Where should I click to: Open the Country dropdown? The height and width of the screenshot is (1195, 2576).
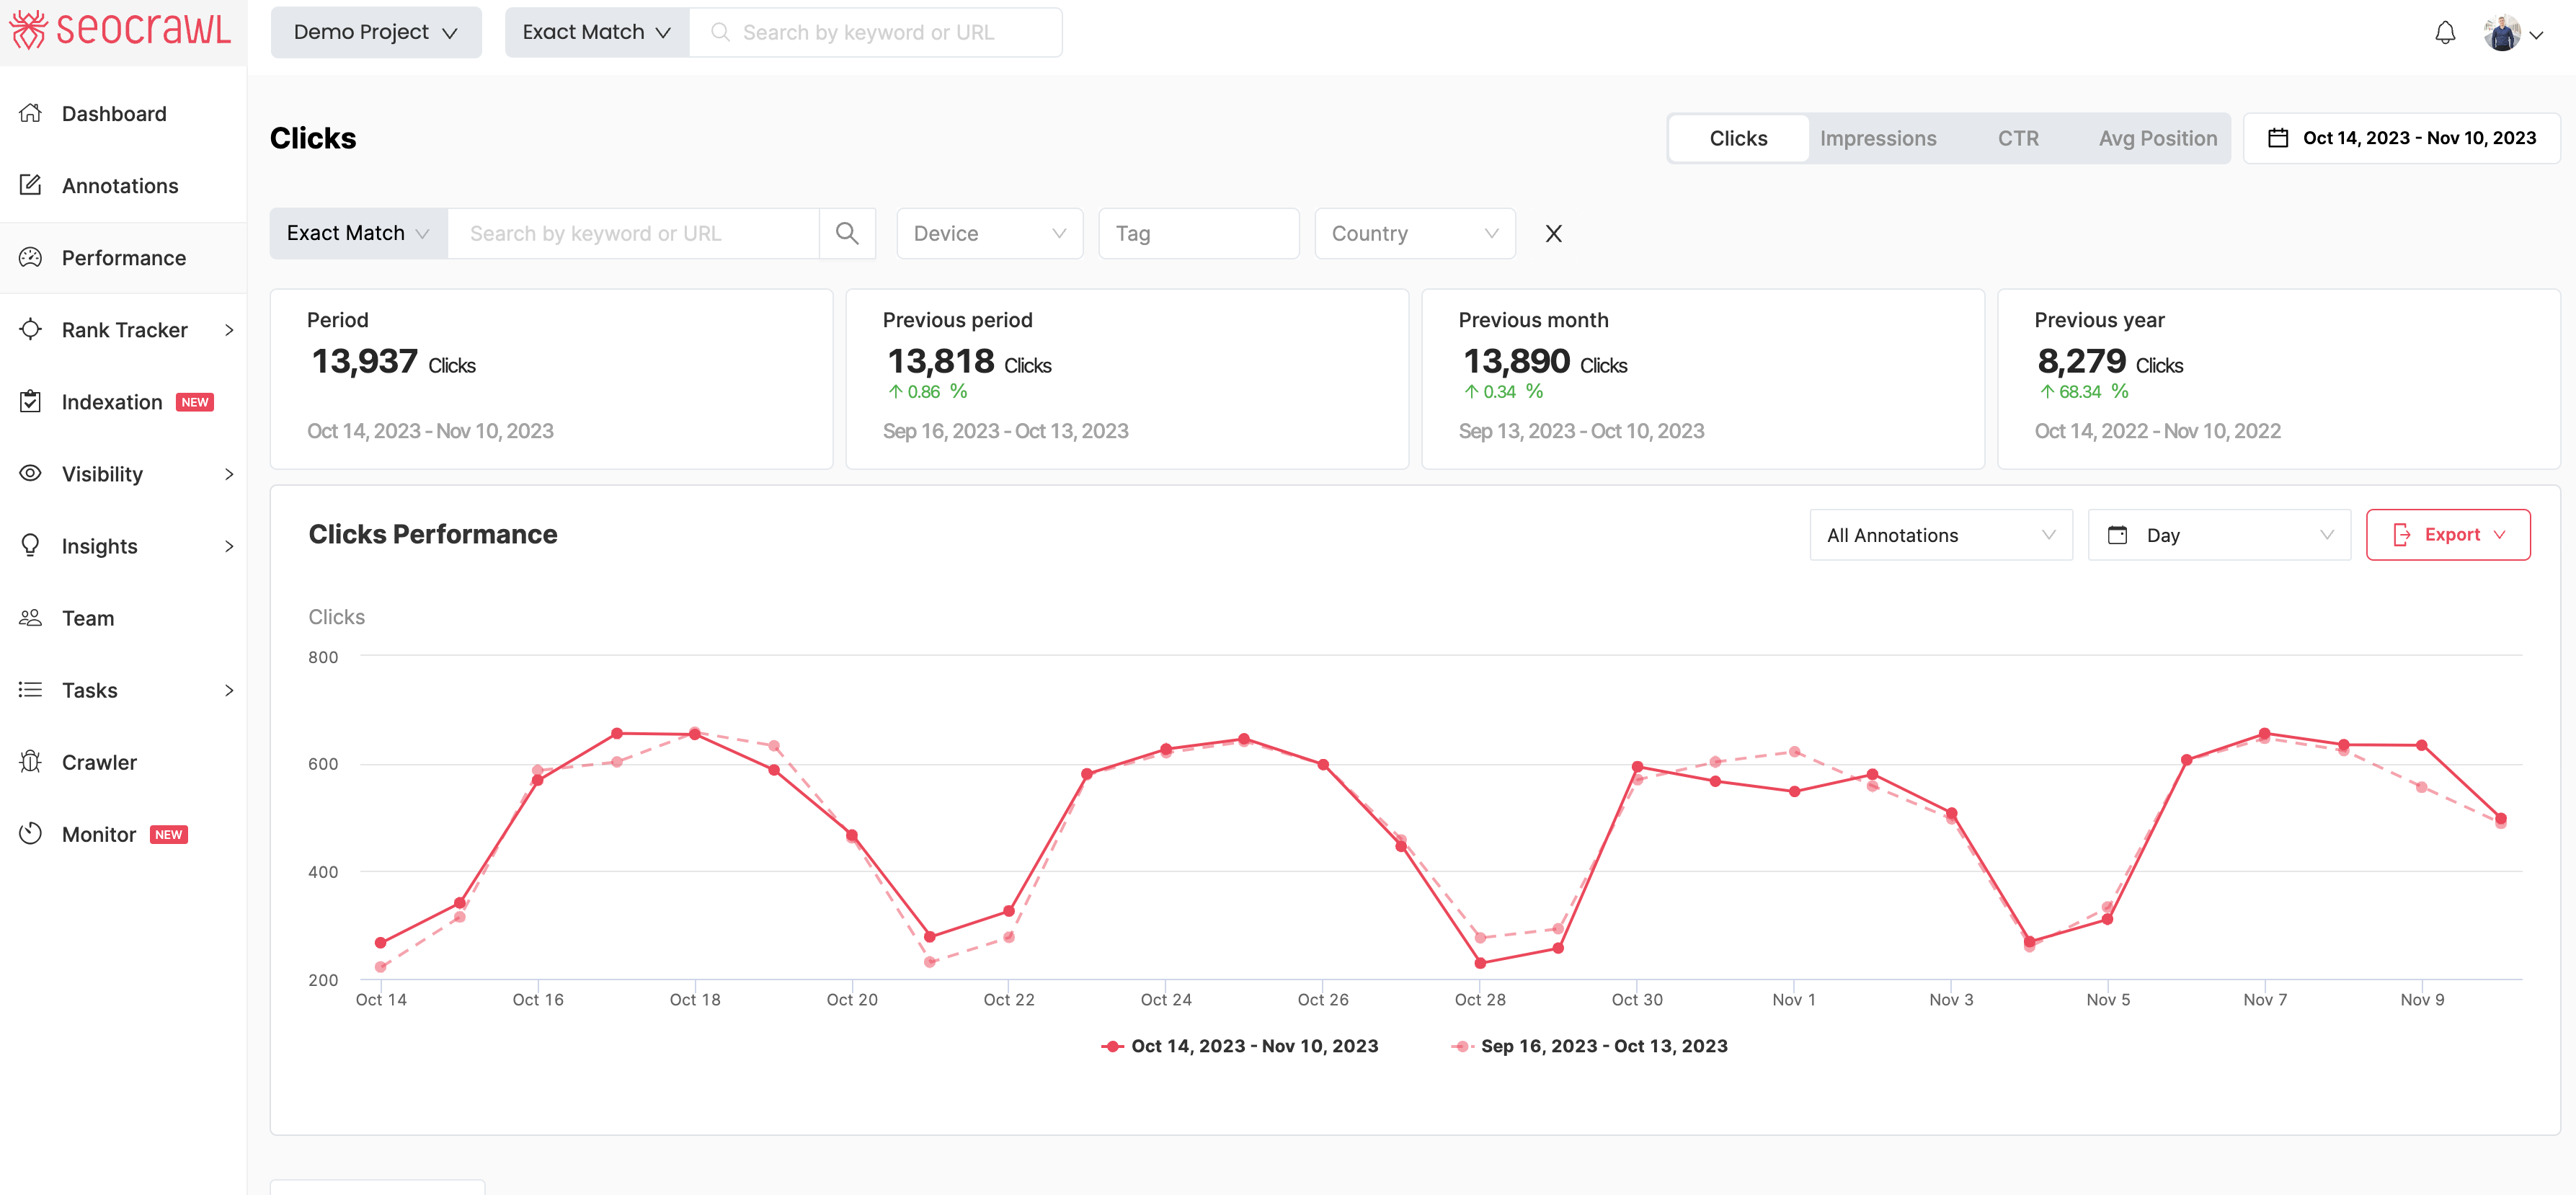coord(1414,233)
